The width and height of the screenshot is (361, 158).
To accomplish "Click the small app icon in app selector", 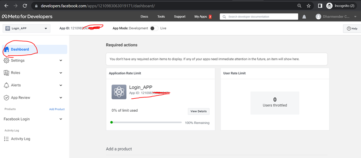I will [x=8, y=28].
